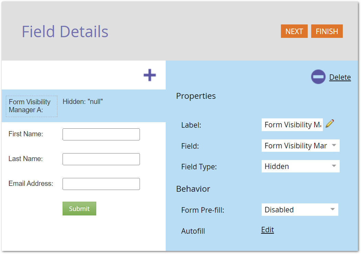Open the Field Type combo box showing Hidden
Viewport: 361px width, 254px height.
300,166
